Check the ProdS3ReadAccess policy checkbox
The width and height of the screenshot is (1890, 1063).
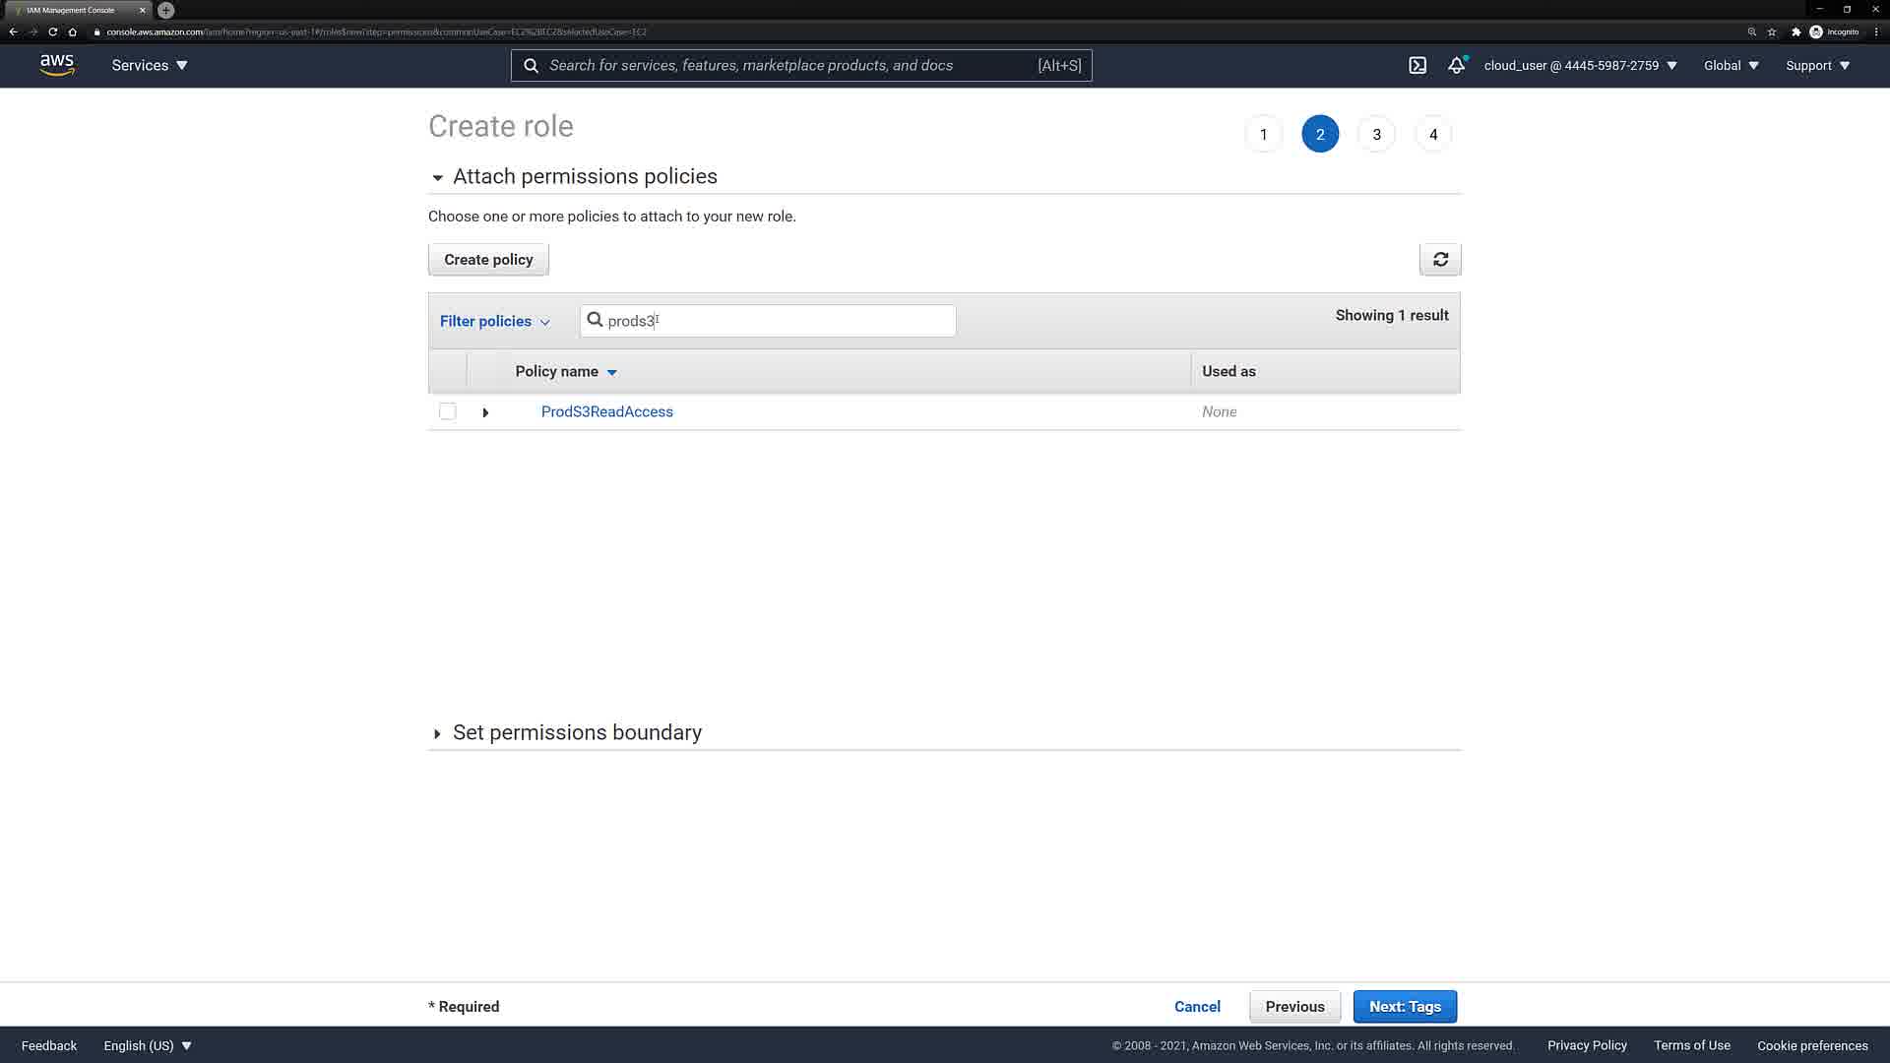448,411
